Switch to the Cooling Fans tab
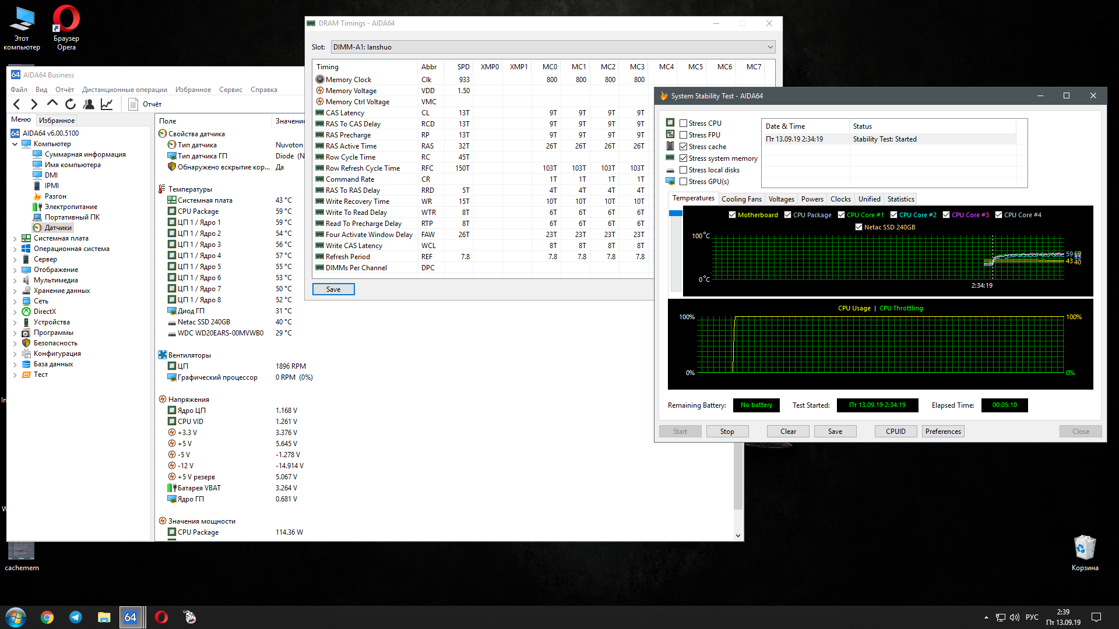Image resolution: width=1119 pixels, height=629 pixels. point(741,199)
